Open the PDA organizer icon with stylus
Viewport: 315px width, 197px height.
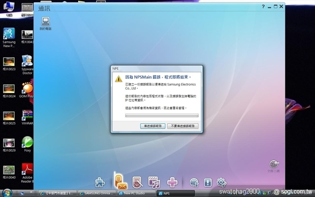coord(138,182)
